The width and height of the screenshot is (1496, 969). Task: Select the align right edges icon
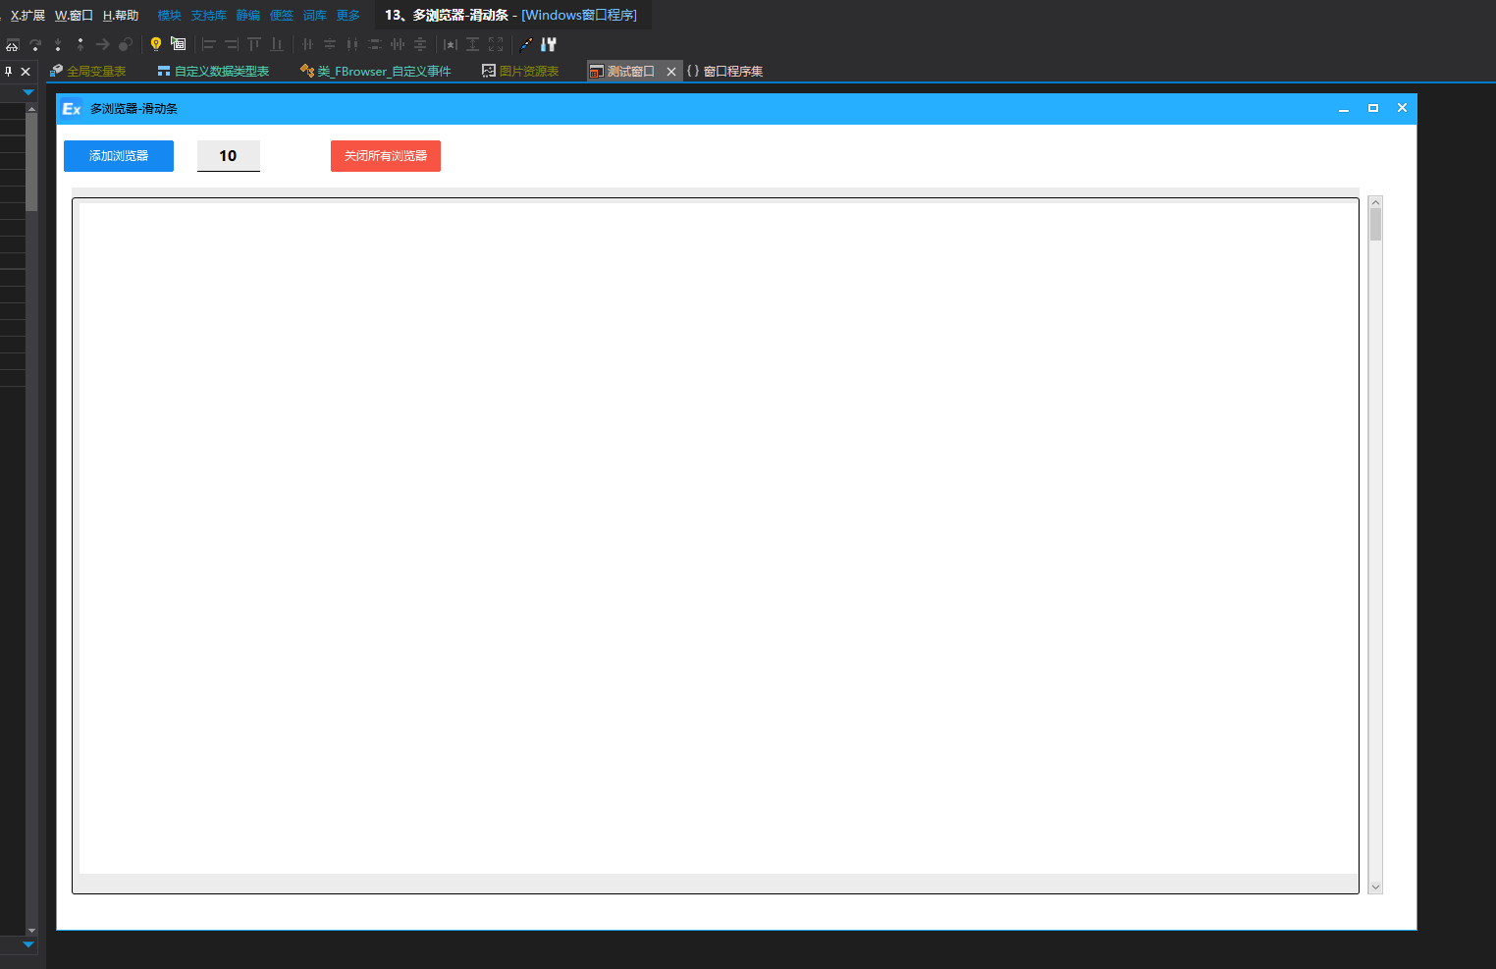[232, 44]
